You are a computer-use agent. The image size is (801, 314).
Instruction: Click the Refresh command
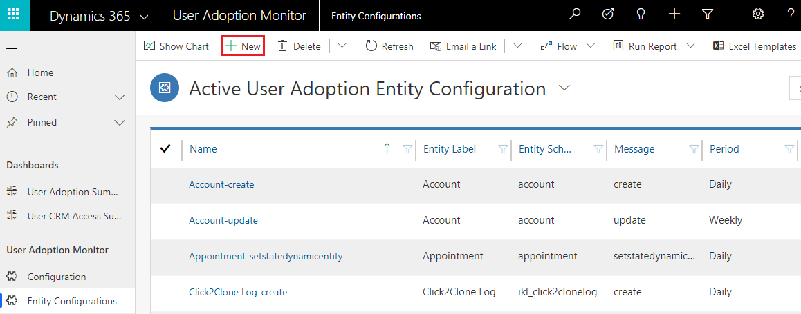pyautogui.click(x=389, y=46)
